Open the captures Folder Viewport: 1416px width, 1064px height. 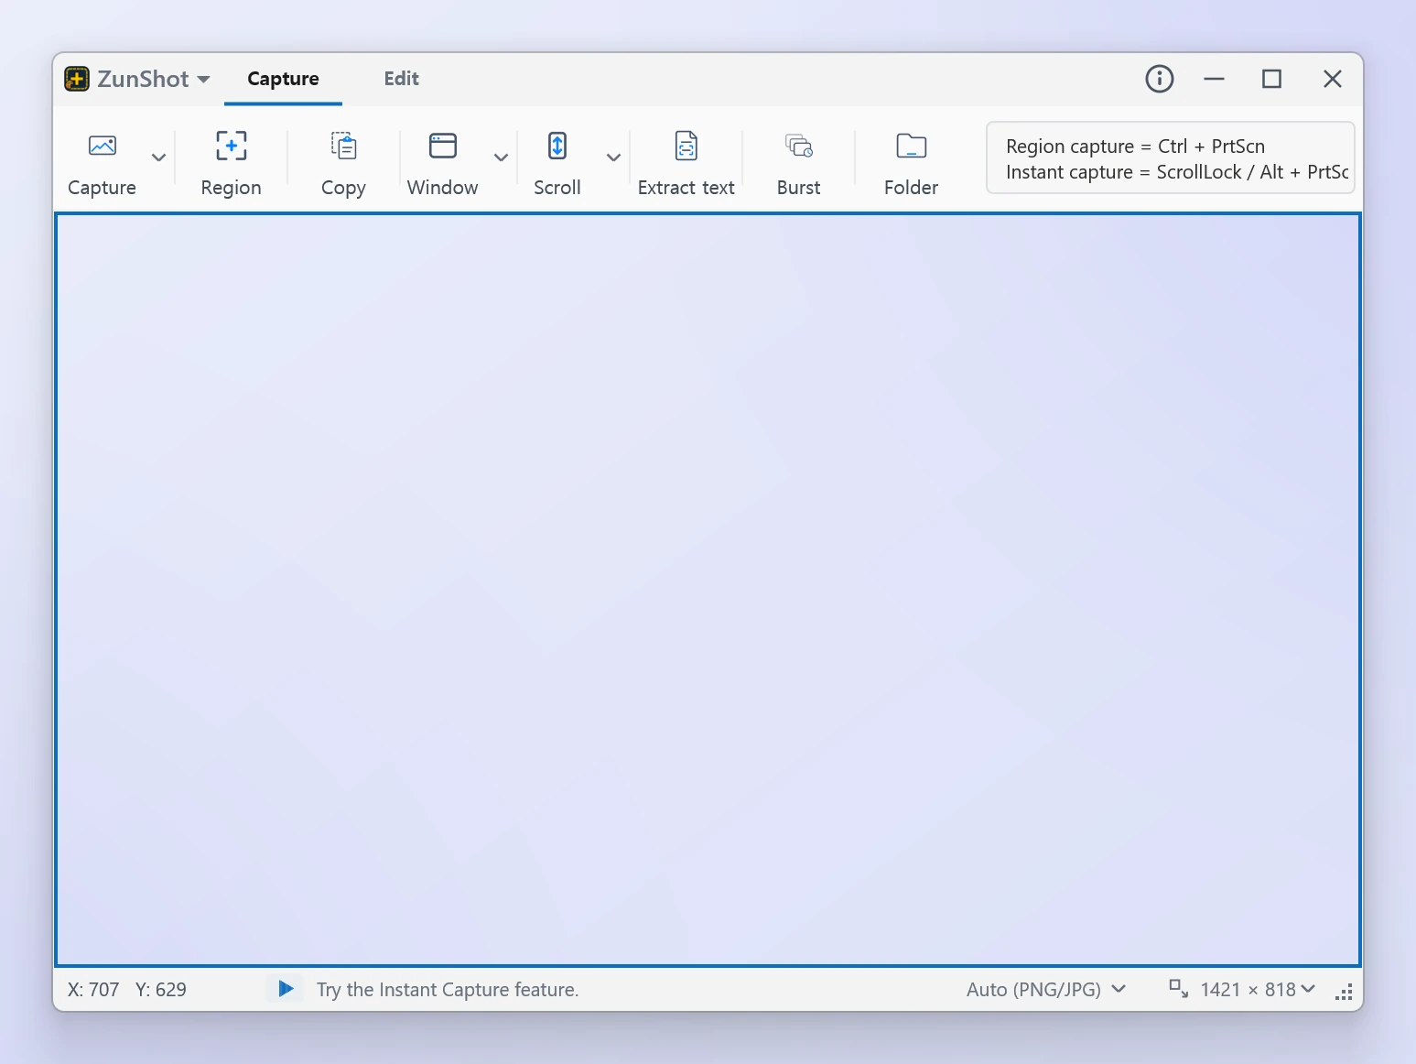click(x=912, y=163)
